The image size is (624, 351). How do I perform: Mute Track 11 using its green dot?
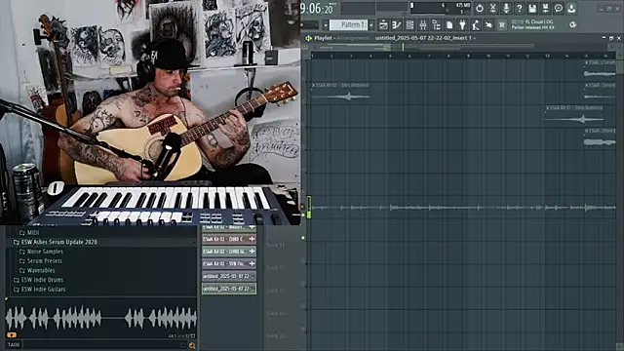(x=303, y=238)
